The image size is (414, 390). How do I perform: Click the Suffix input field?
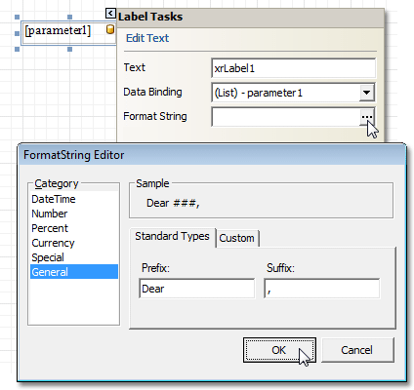click(321, 289)
